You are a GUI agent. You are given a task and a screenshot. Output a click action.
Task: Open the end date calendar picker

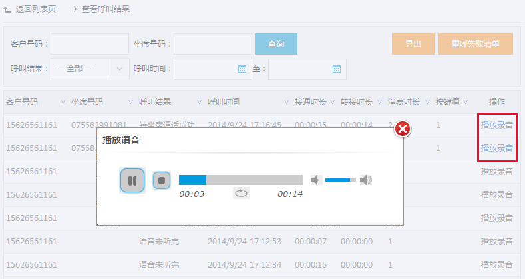tap(337, 68)
